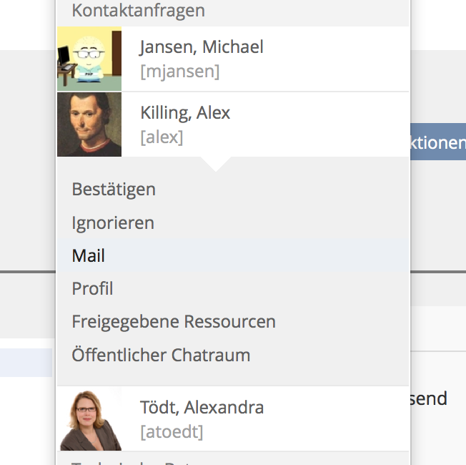
Task: Open the Profil menu entry
Action: 92,288
